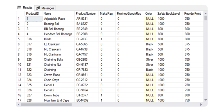
Task: Click the horizontal scrollbar left arrow
Action: coord(19,104)
